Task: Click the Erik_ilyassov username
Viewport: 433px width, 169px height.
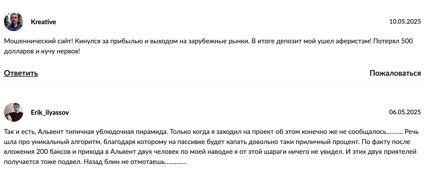Action: point(50,112)
